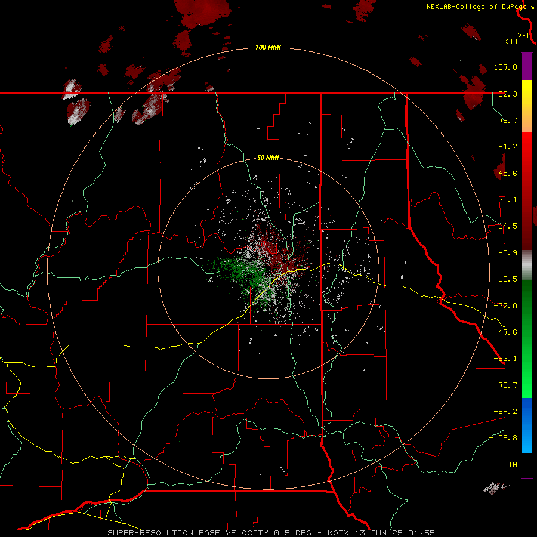Click the -63.1 velocity scale value
This screenshot has height=537, width=537.
pos(505,359)
